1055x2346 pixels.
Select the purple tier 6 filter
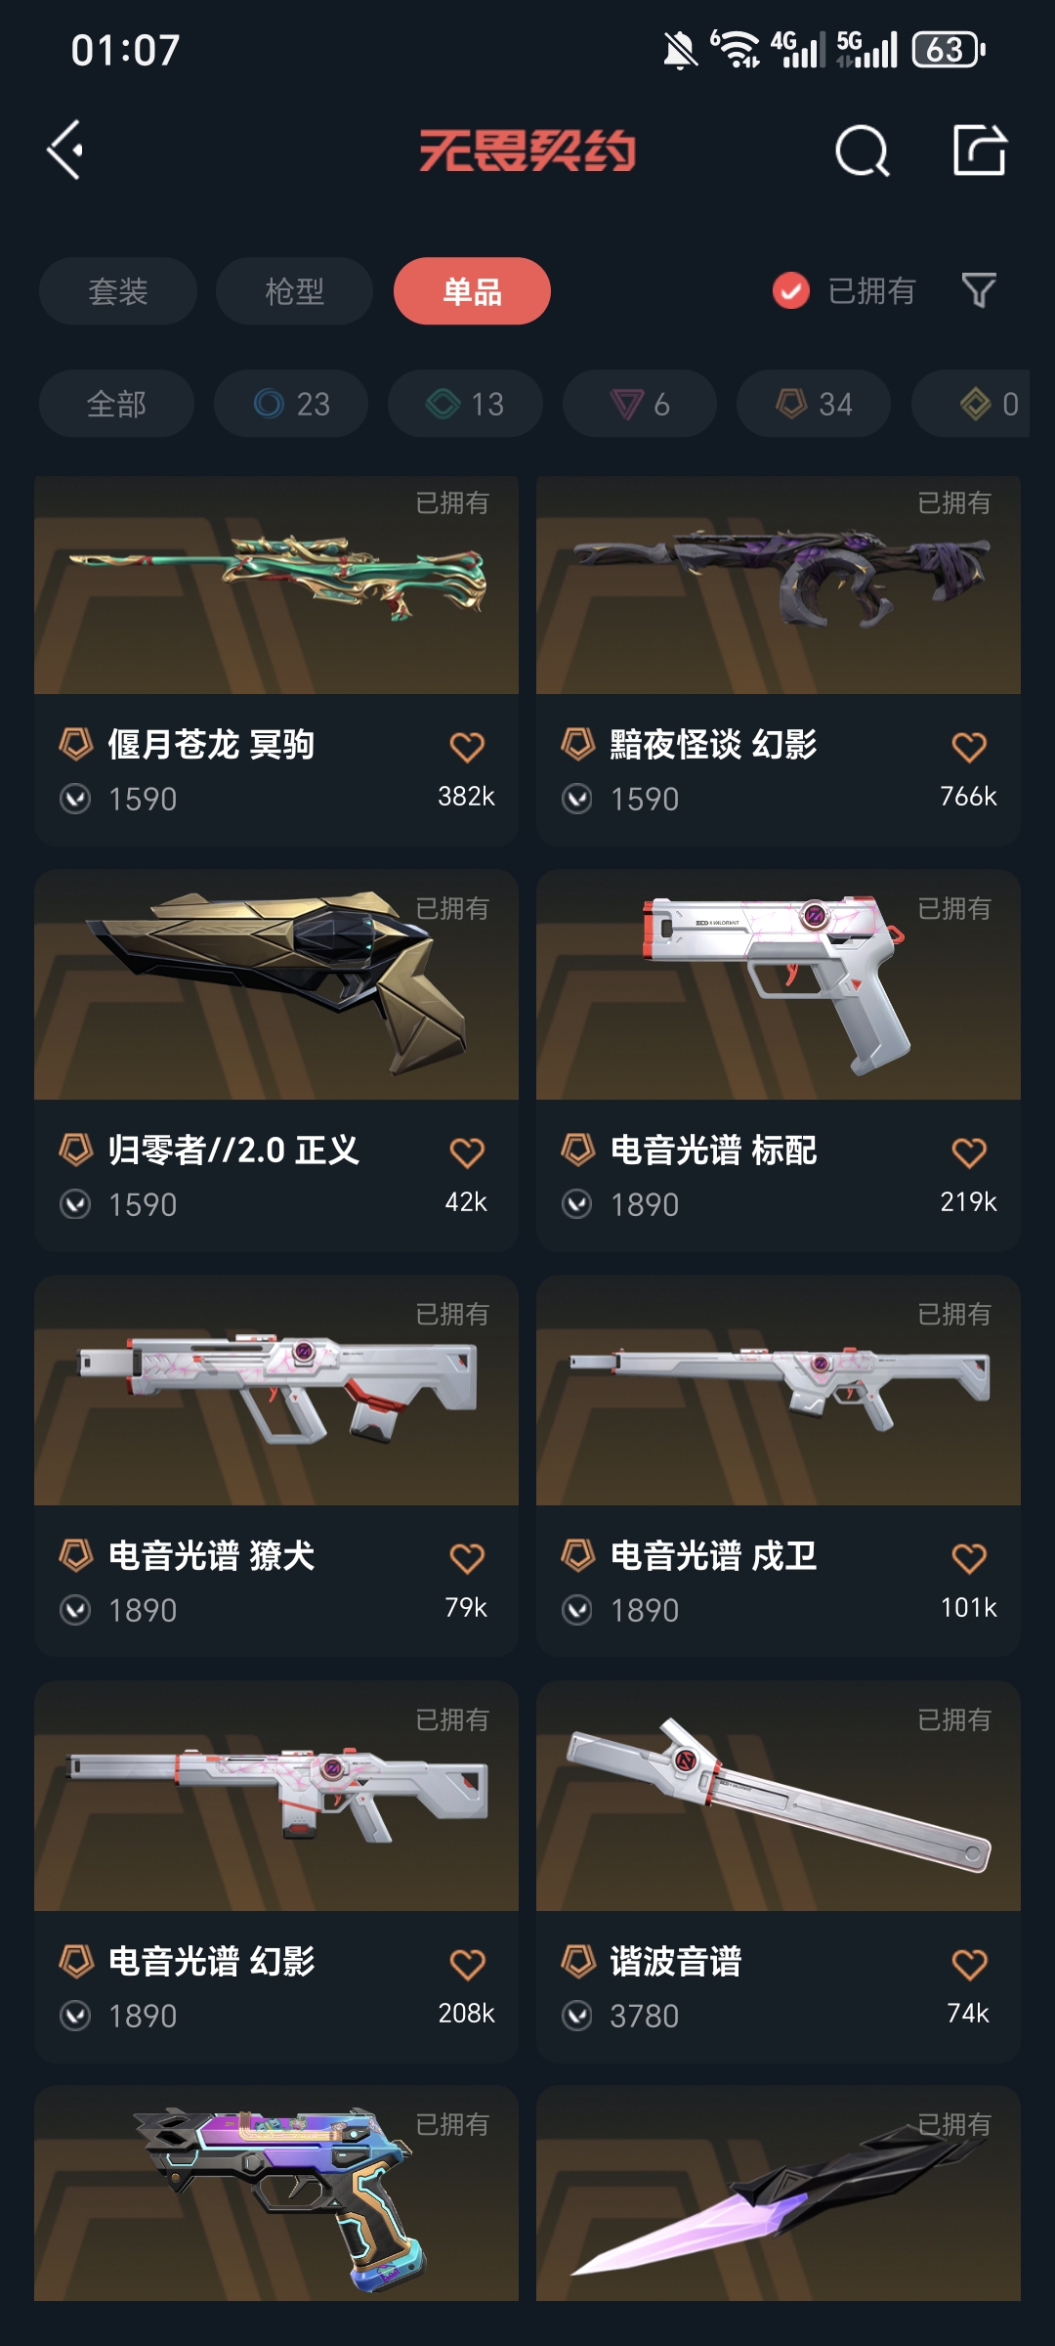pyautogui.click(x=640, y=404)
